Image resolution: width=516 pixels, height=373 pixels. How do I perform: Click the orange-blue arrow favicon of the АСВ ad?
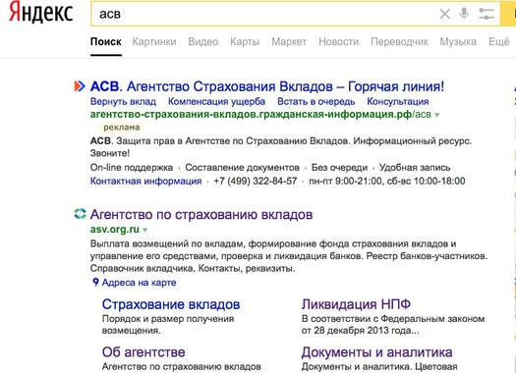click(80, 86)
